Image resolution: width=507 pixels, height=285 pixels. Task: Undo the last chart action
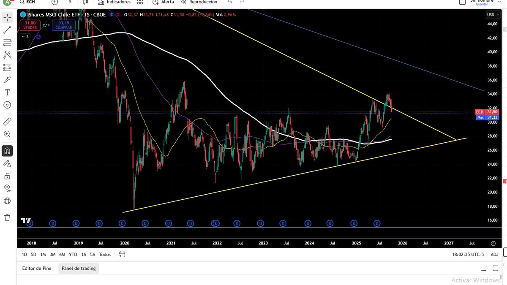(229, 2)
